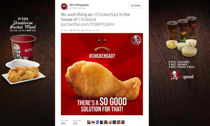The width and height of the screenshot is (210, 126).
Task: Click the last avatar in the retweeters row
Action: tap(123, 122)
